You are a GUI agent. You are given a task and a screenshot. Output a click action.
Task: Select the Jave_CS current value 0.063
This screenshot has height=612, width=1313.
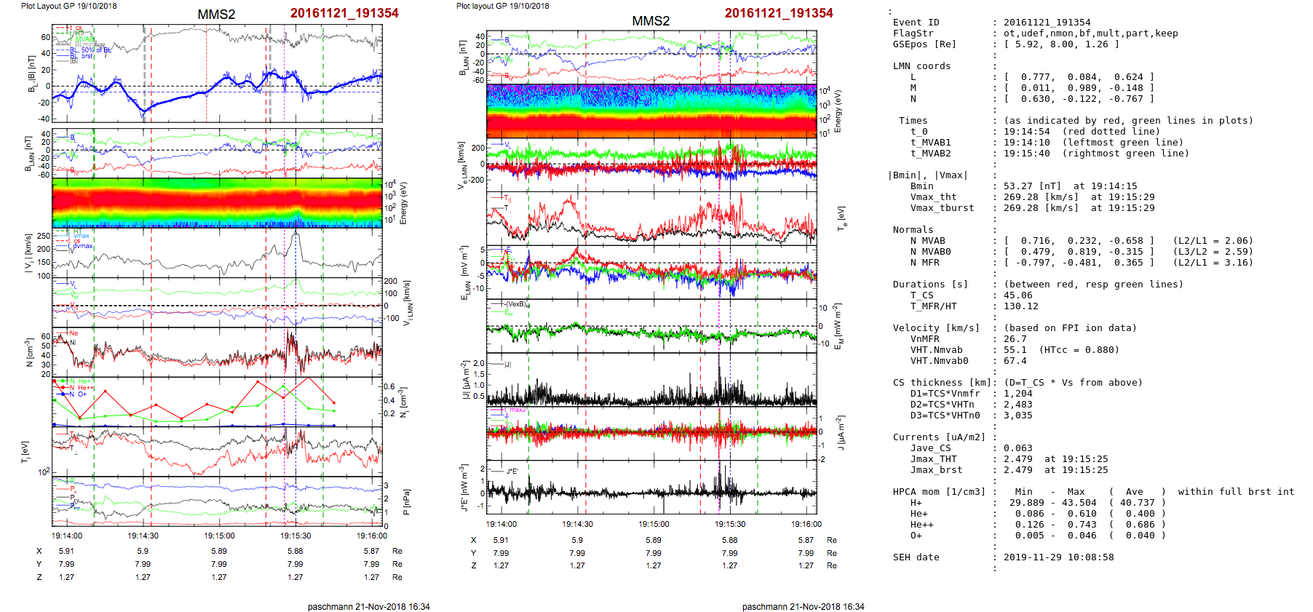pyautogui.click(x=1018, y=448)
